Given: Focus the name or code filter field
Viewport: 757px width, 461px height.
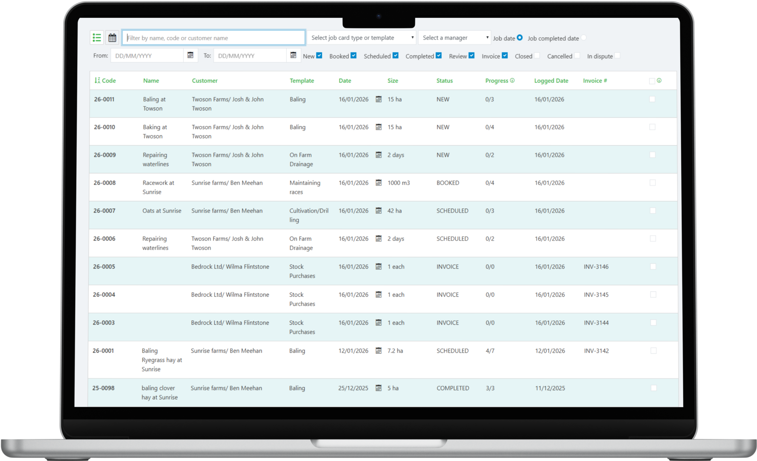Looking at the screenshot, I should click(x=213, y=38).
